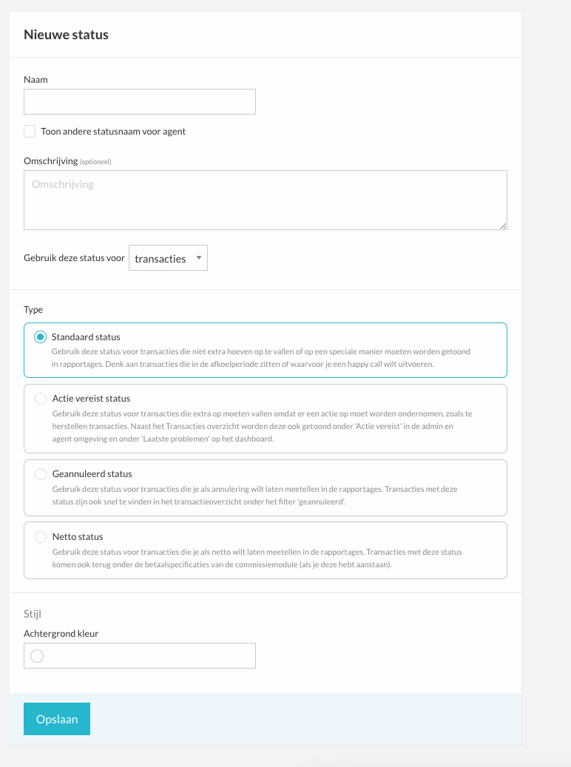Image resolution: width=571 pixels, height=767 pixels.
Task: Click the 'Standaard status' option label
Action: tap(86, 337)
